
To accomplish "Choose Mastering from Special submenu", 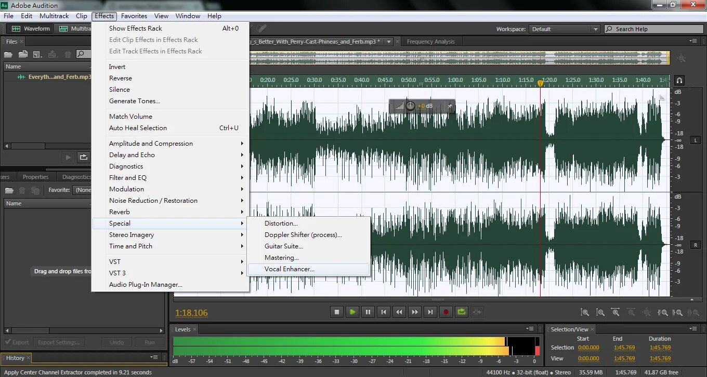I will tap(309, 257).
